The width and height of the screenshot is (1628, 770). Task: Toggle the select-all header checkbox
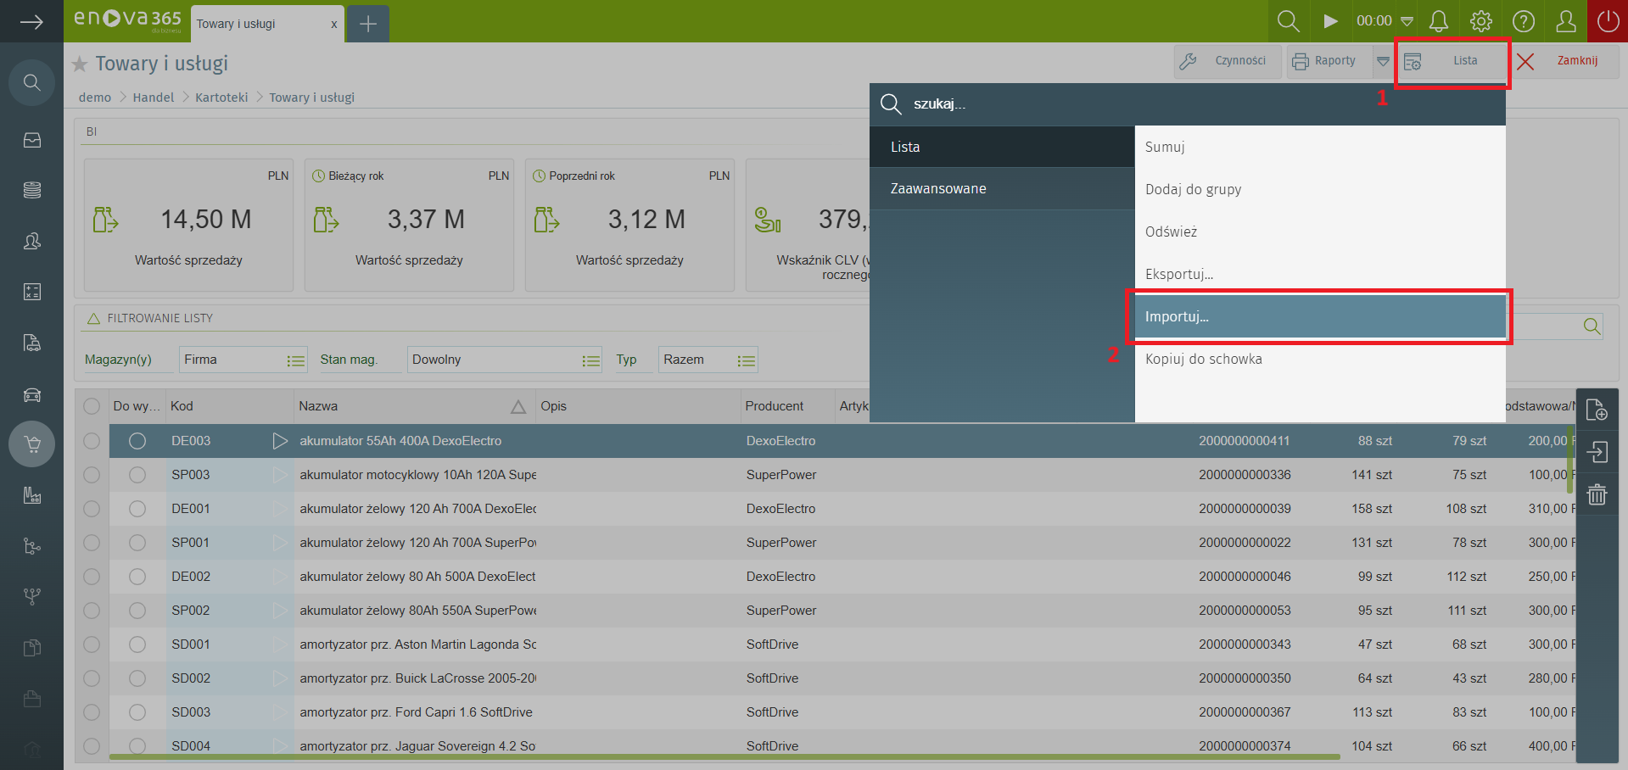pos(92,406)
